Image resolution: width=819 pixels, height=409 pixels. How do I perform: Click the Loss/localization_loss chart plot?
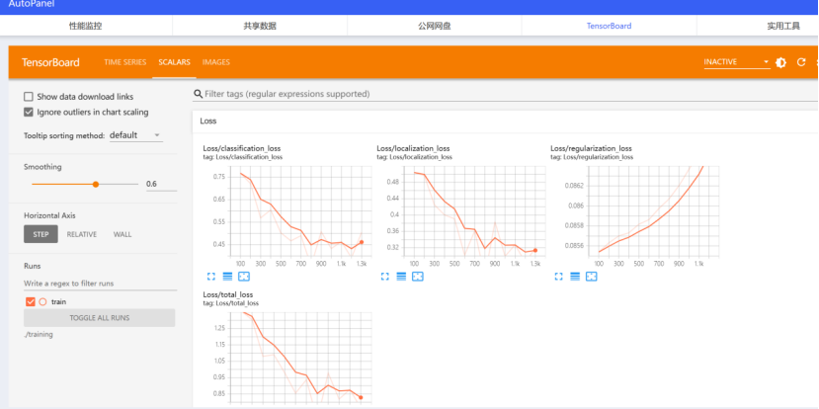(474, 211)
